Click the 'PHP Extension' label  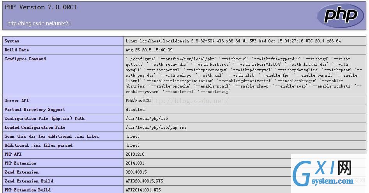tap(20, 163)
